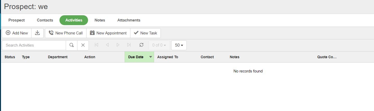This screenshot has width=374, height=111.
Task: Open the page size 50 dropdown
Action: coord(179,45)
